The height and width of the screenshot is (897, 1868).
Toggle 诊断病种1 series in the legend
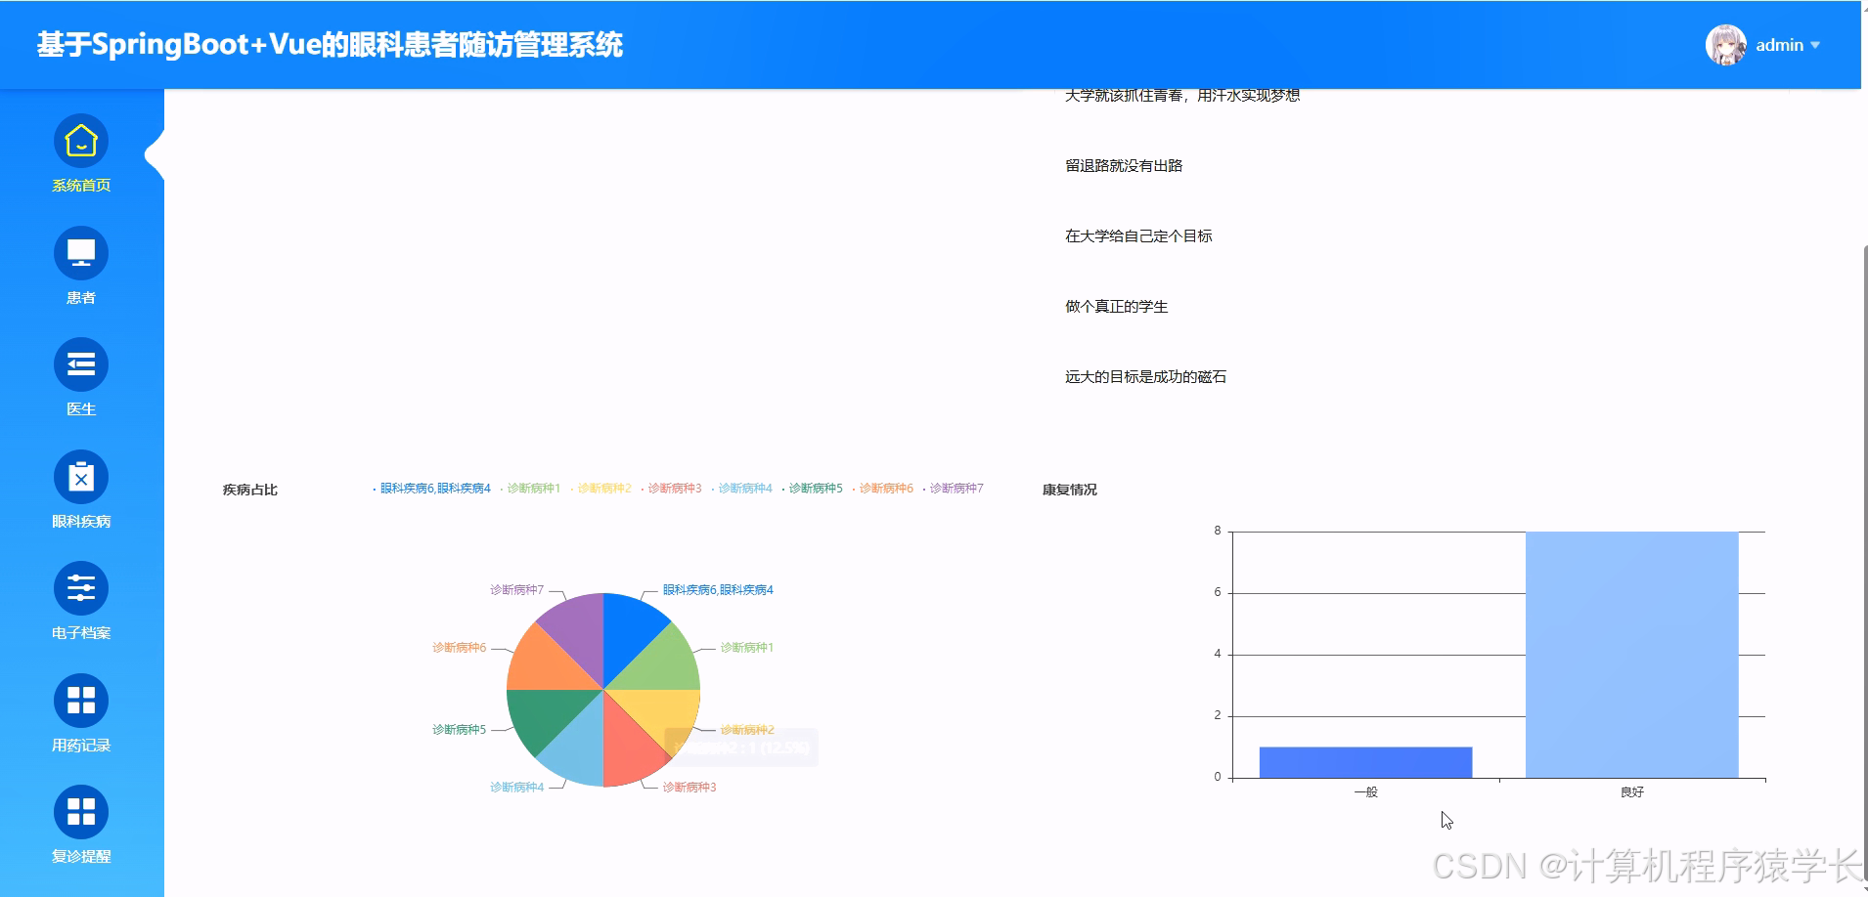pyautogui.click(x=534, y=487)
